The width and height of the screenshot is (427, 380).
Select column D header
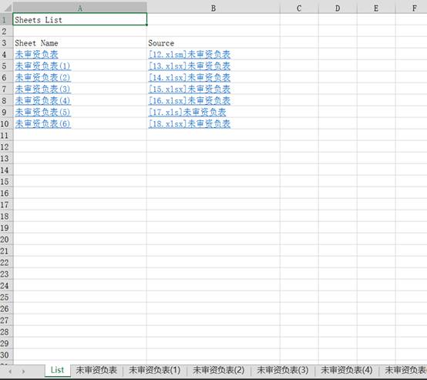(x=338, y=8)
